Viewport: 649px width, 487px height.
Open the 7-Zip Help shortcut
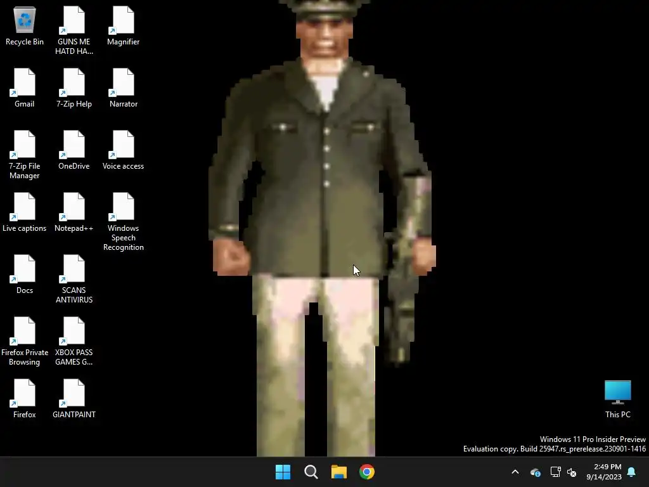click(x=74, y=88)
